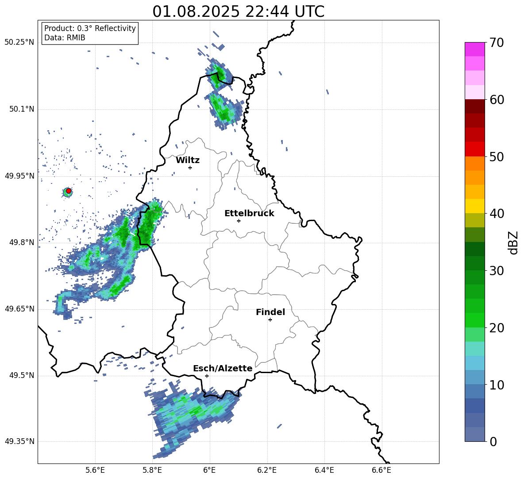Viewport: 524px width, 479px height.
Task: Pick the magenta top colorbar swatch
Action: click(475, 49)
